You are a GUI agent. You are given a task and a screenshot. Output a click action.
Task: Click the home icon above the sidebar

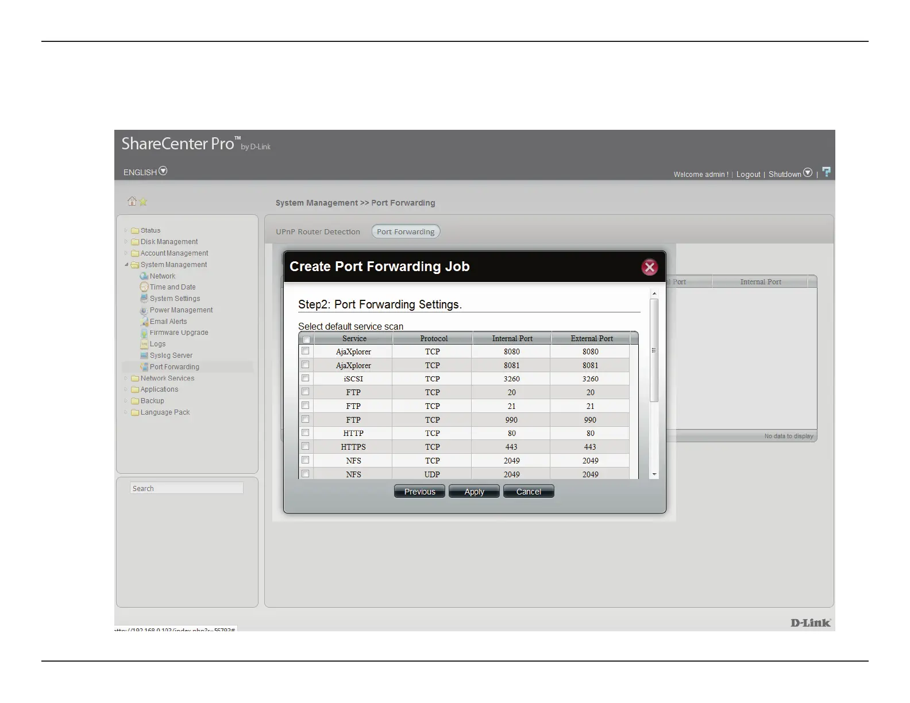click(x=132, y=201)
